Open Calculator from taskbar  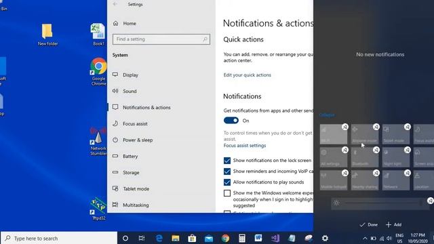(x=242, y=238)
